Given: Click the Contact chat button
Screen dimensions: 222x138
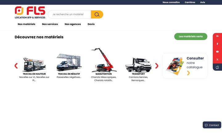Looking at the screenshot, I should [212, 125].
